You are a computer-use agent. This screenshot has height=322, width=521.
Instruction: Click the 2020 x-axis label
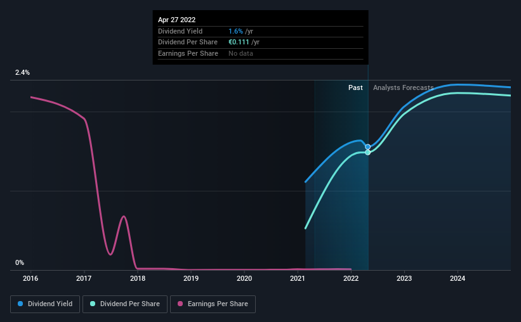point(244,278)
